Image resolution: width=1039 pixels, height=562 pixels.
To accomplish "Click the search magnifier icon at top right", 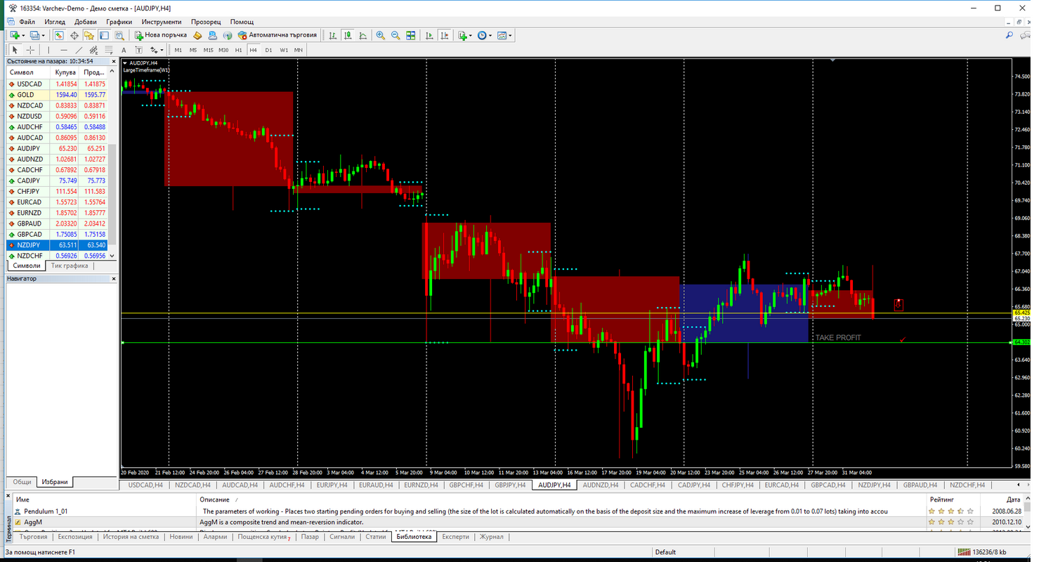I will (1009, 35).
